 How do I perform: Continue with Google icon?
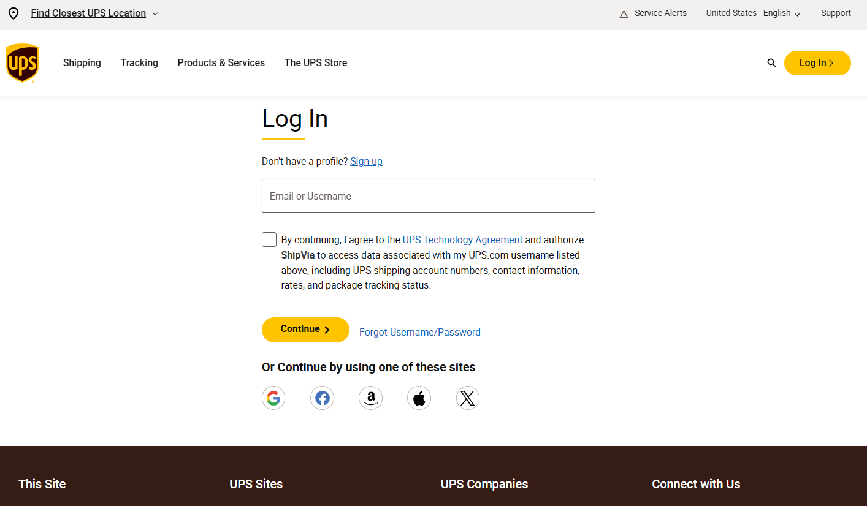point(273,398)
